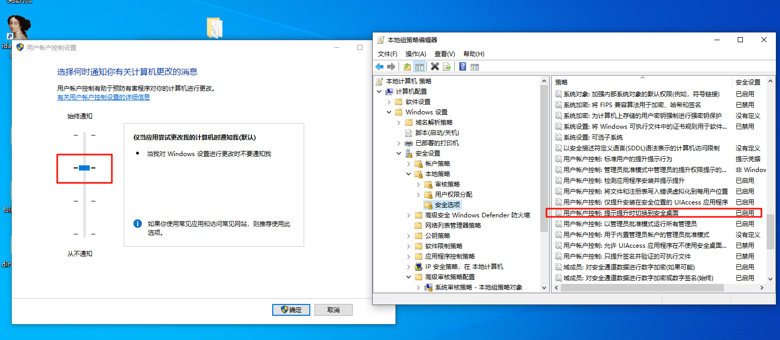Screen dimensions: 780x340
Task: Click the 取消 button in the UAC dialog
Action: coord(334,310)
